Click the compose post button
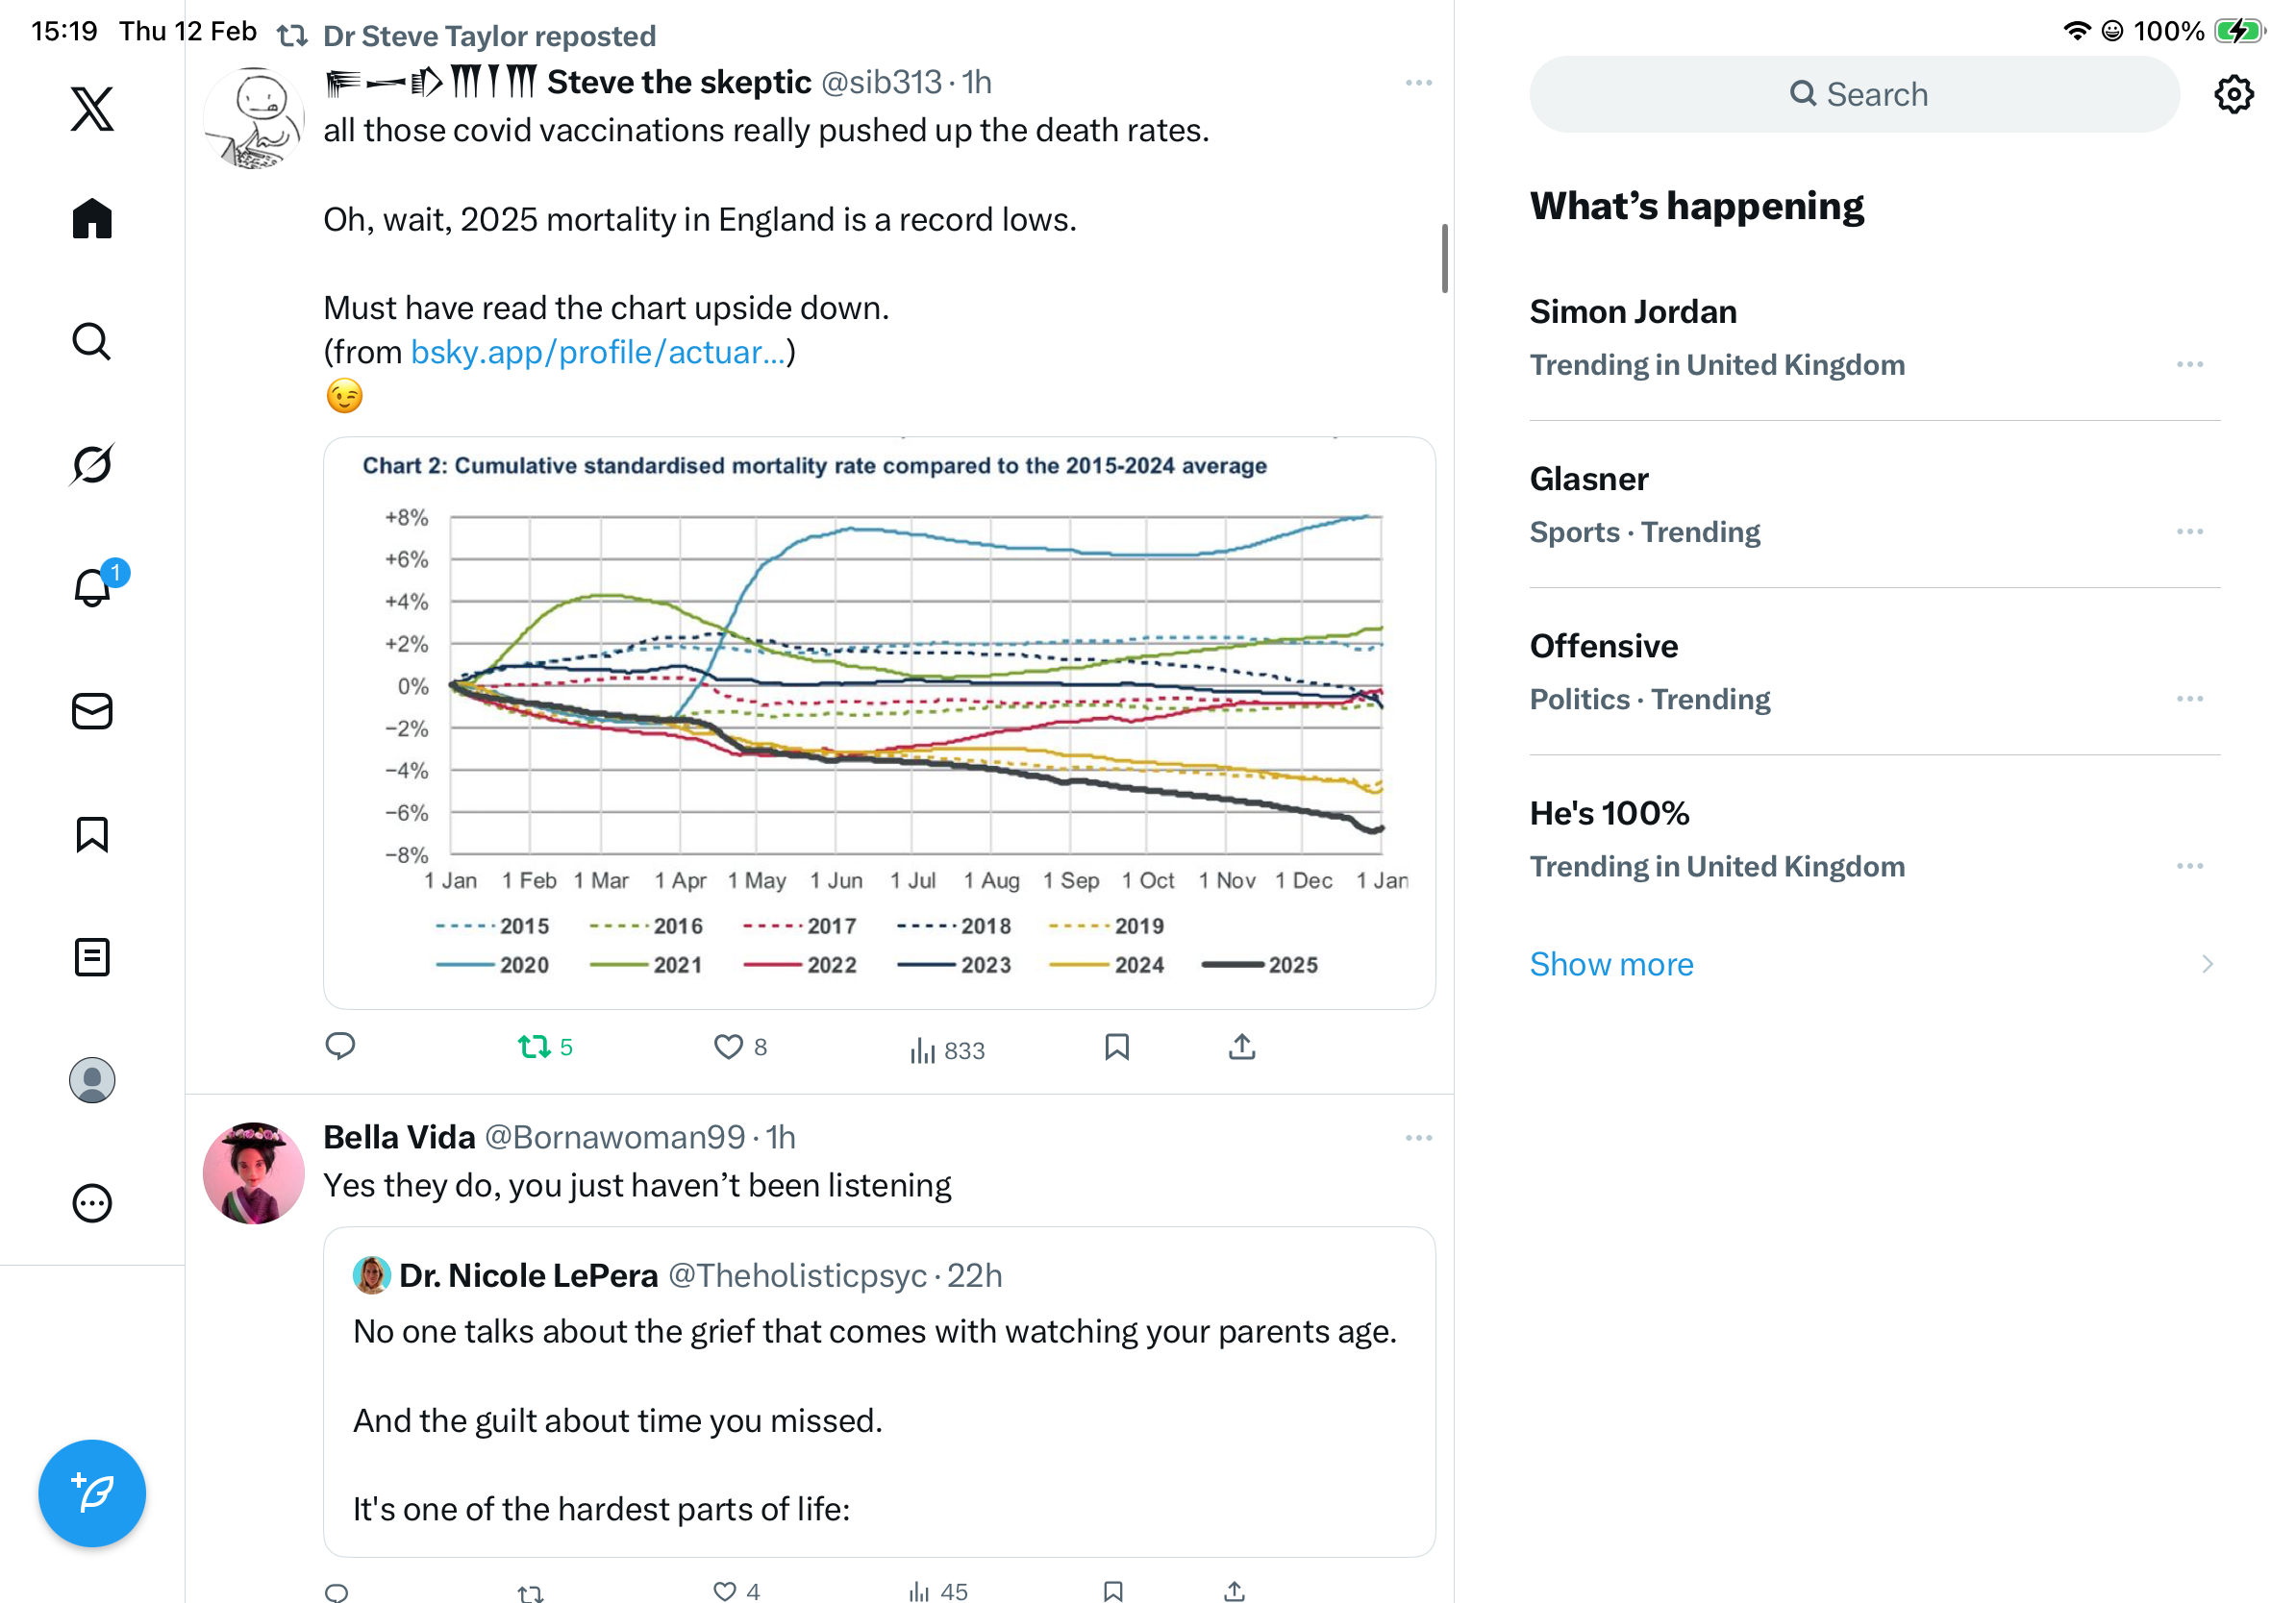This screenshot has width=2296, height=1603. pos(92,1493)
